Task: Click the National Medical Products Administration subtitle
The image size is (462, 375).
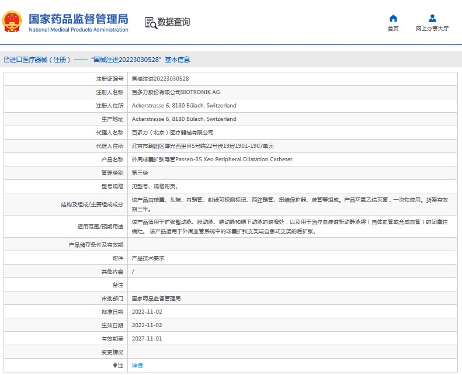Action: click(x=78, y=30)
